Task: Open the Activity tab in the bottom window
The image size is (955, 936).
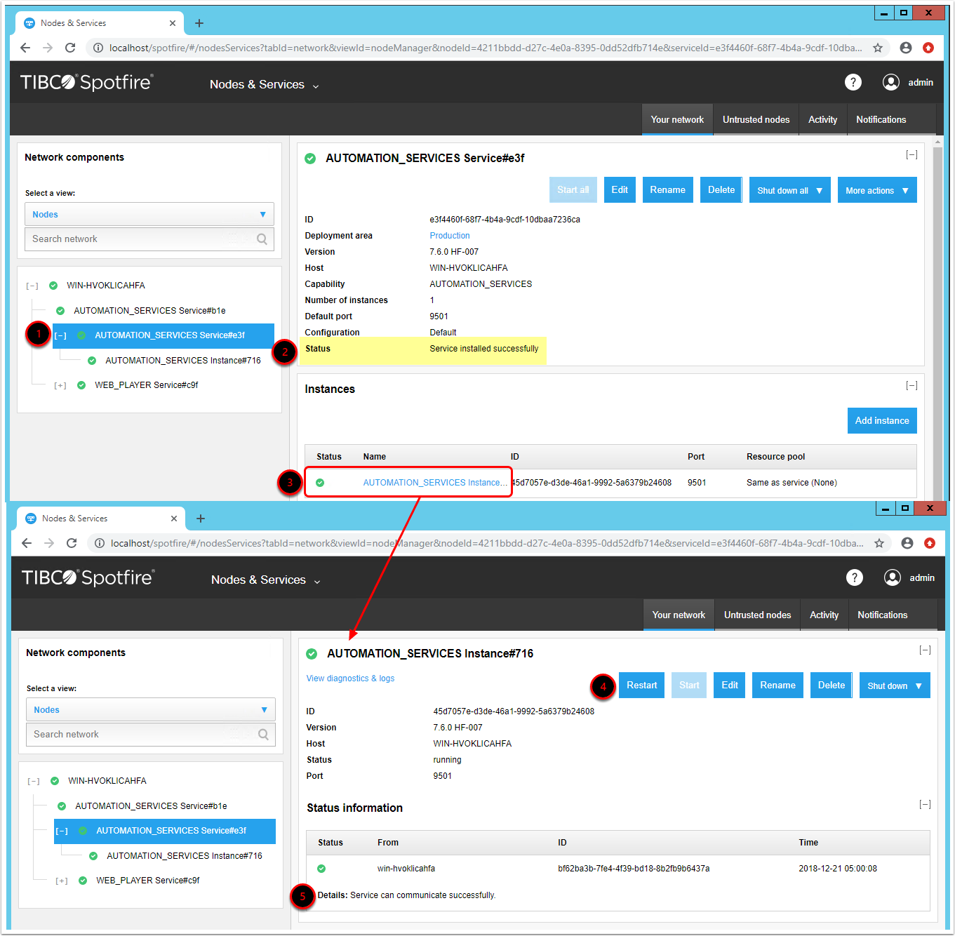Action: click(x=824, y=615)
